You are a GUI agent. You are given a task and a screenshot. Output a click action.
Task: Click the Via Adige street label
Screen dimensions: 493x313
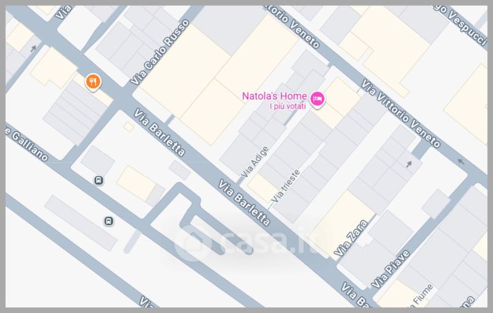255,162
